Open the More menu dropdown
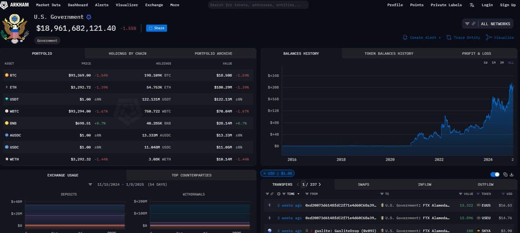The width and height of the screenshot is (520, 233). pyautogui.click(x=175, y=5)
